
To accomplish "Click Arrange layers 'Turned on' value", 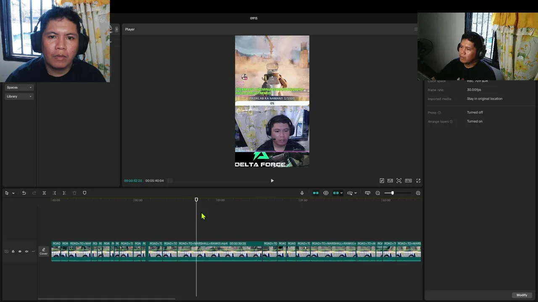I will 475,121.
